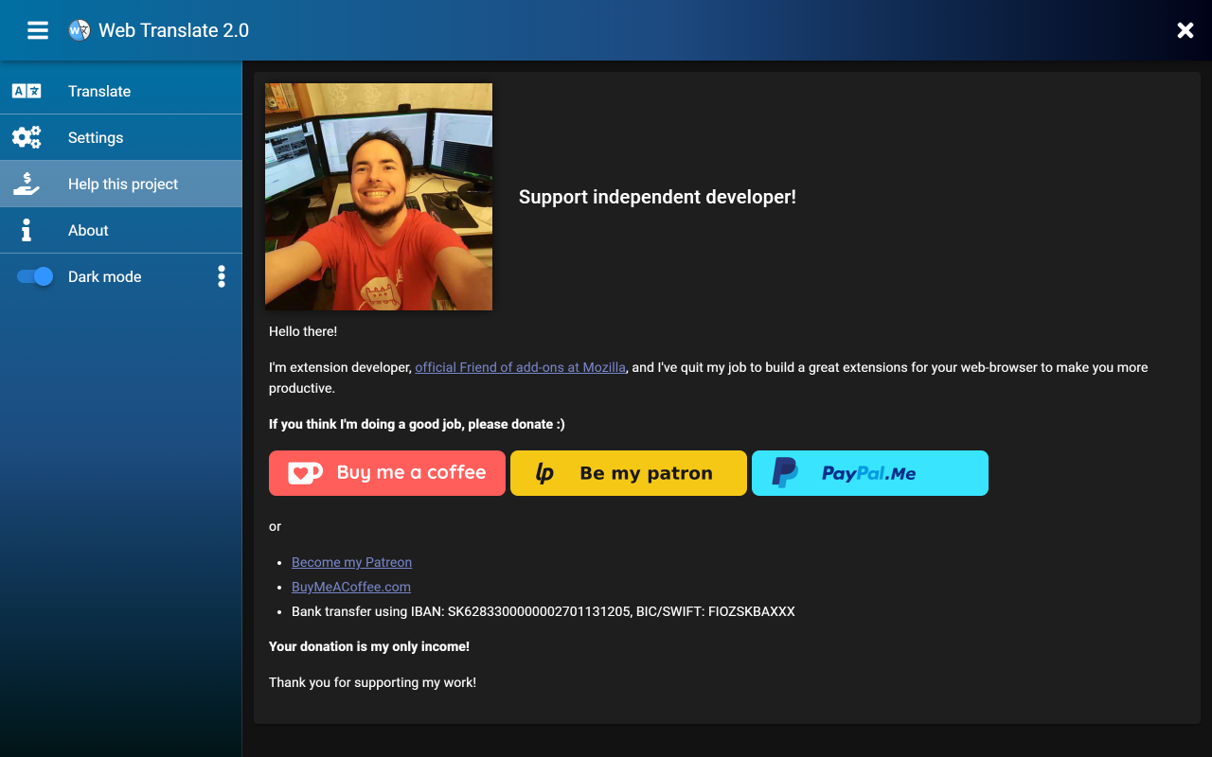Click the Translate language icon in sidebar
This screenshot has height=757, width=1212.
click(x=27, y=91)
